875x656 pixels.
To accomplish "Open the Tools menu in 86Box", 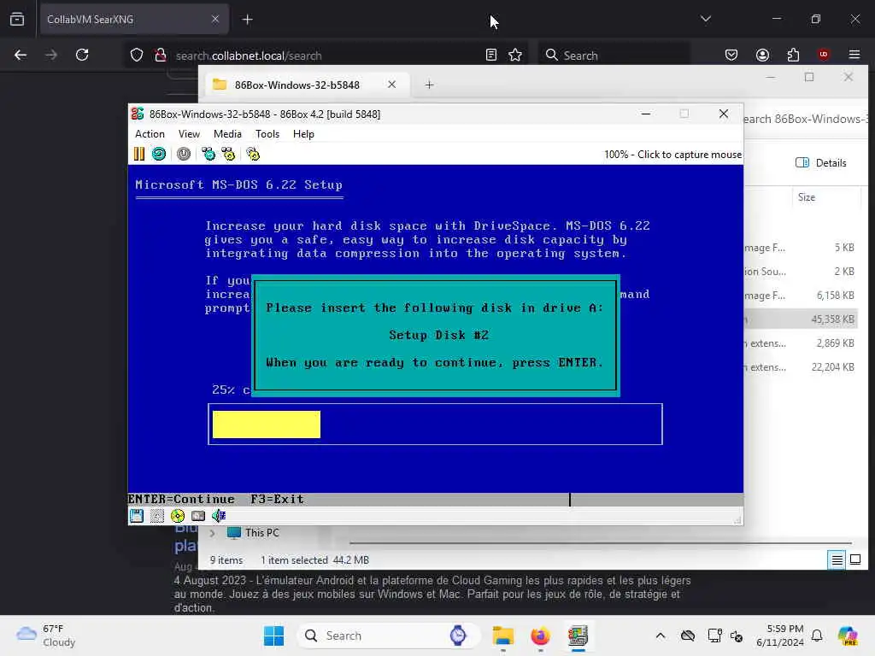I will tap(267, 134).
